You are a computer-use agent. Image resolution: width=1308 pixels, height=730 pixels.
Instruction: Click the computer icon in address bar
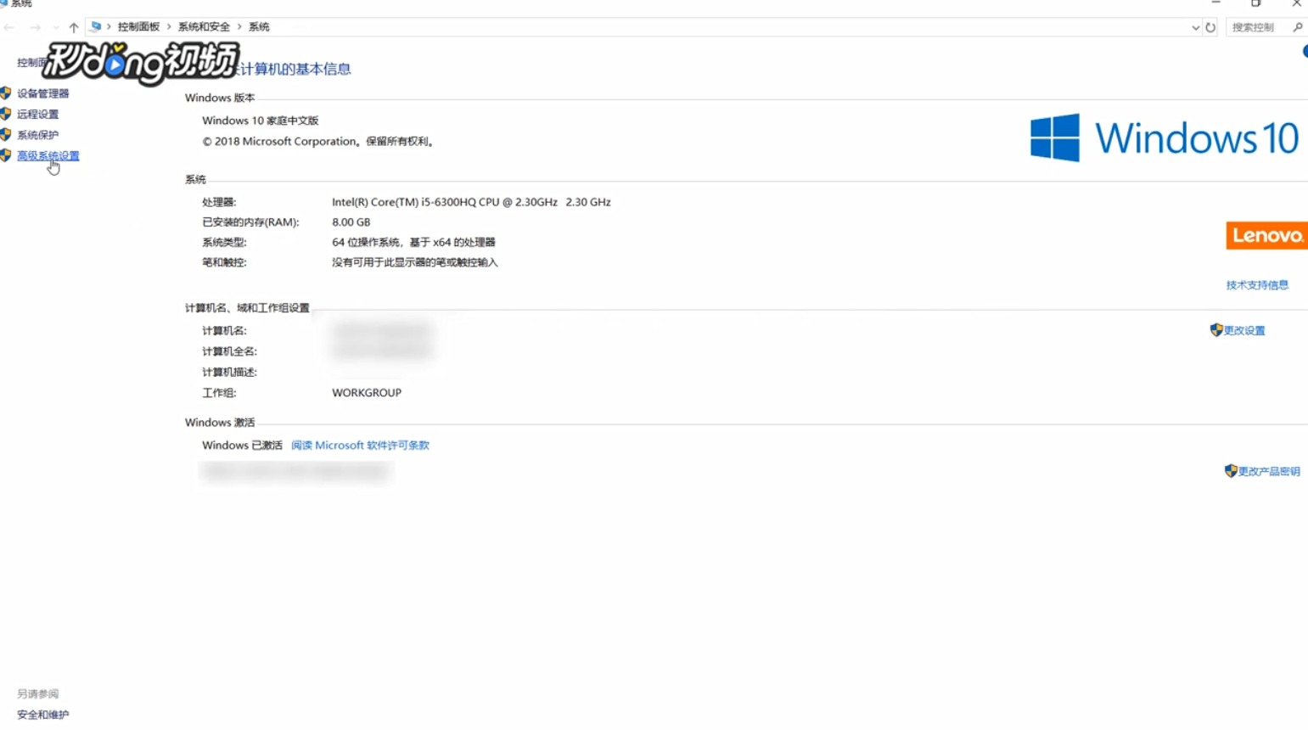(96, 27)
